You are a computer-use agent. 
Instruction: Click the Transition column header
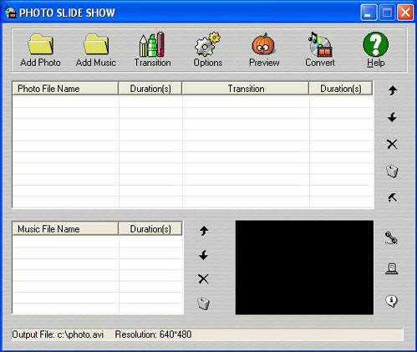[x=246, y=89]
